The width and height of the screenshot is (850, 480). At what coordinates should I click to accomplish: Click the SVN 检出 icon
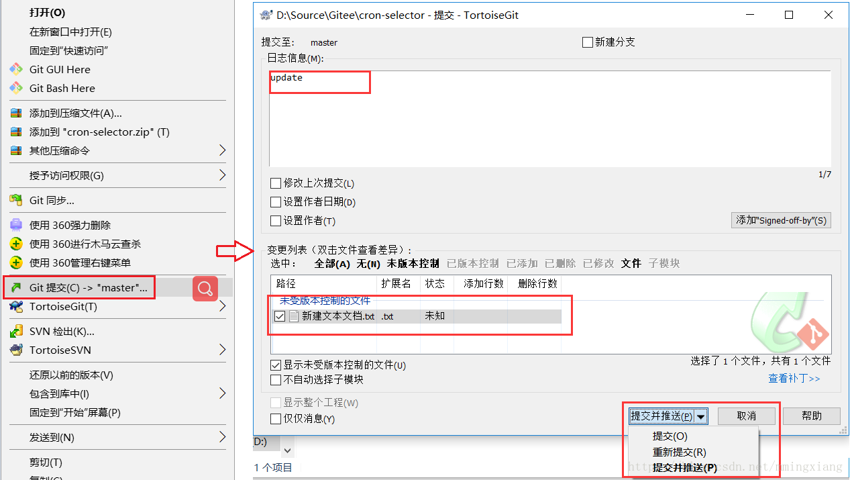tap(16, 331)
